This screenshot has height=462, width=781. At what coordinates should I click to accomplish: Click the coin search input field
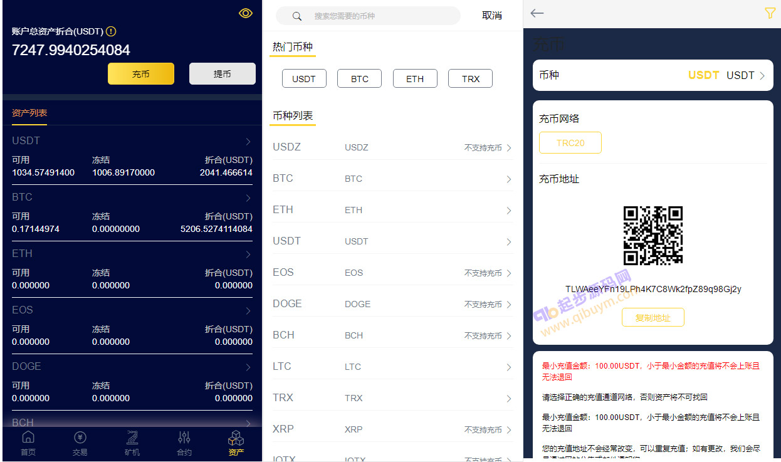(x=368, y=16)
